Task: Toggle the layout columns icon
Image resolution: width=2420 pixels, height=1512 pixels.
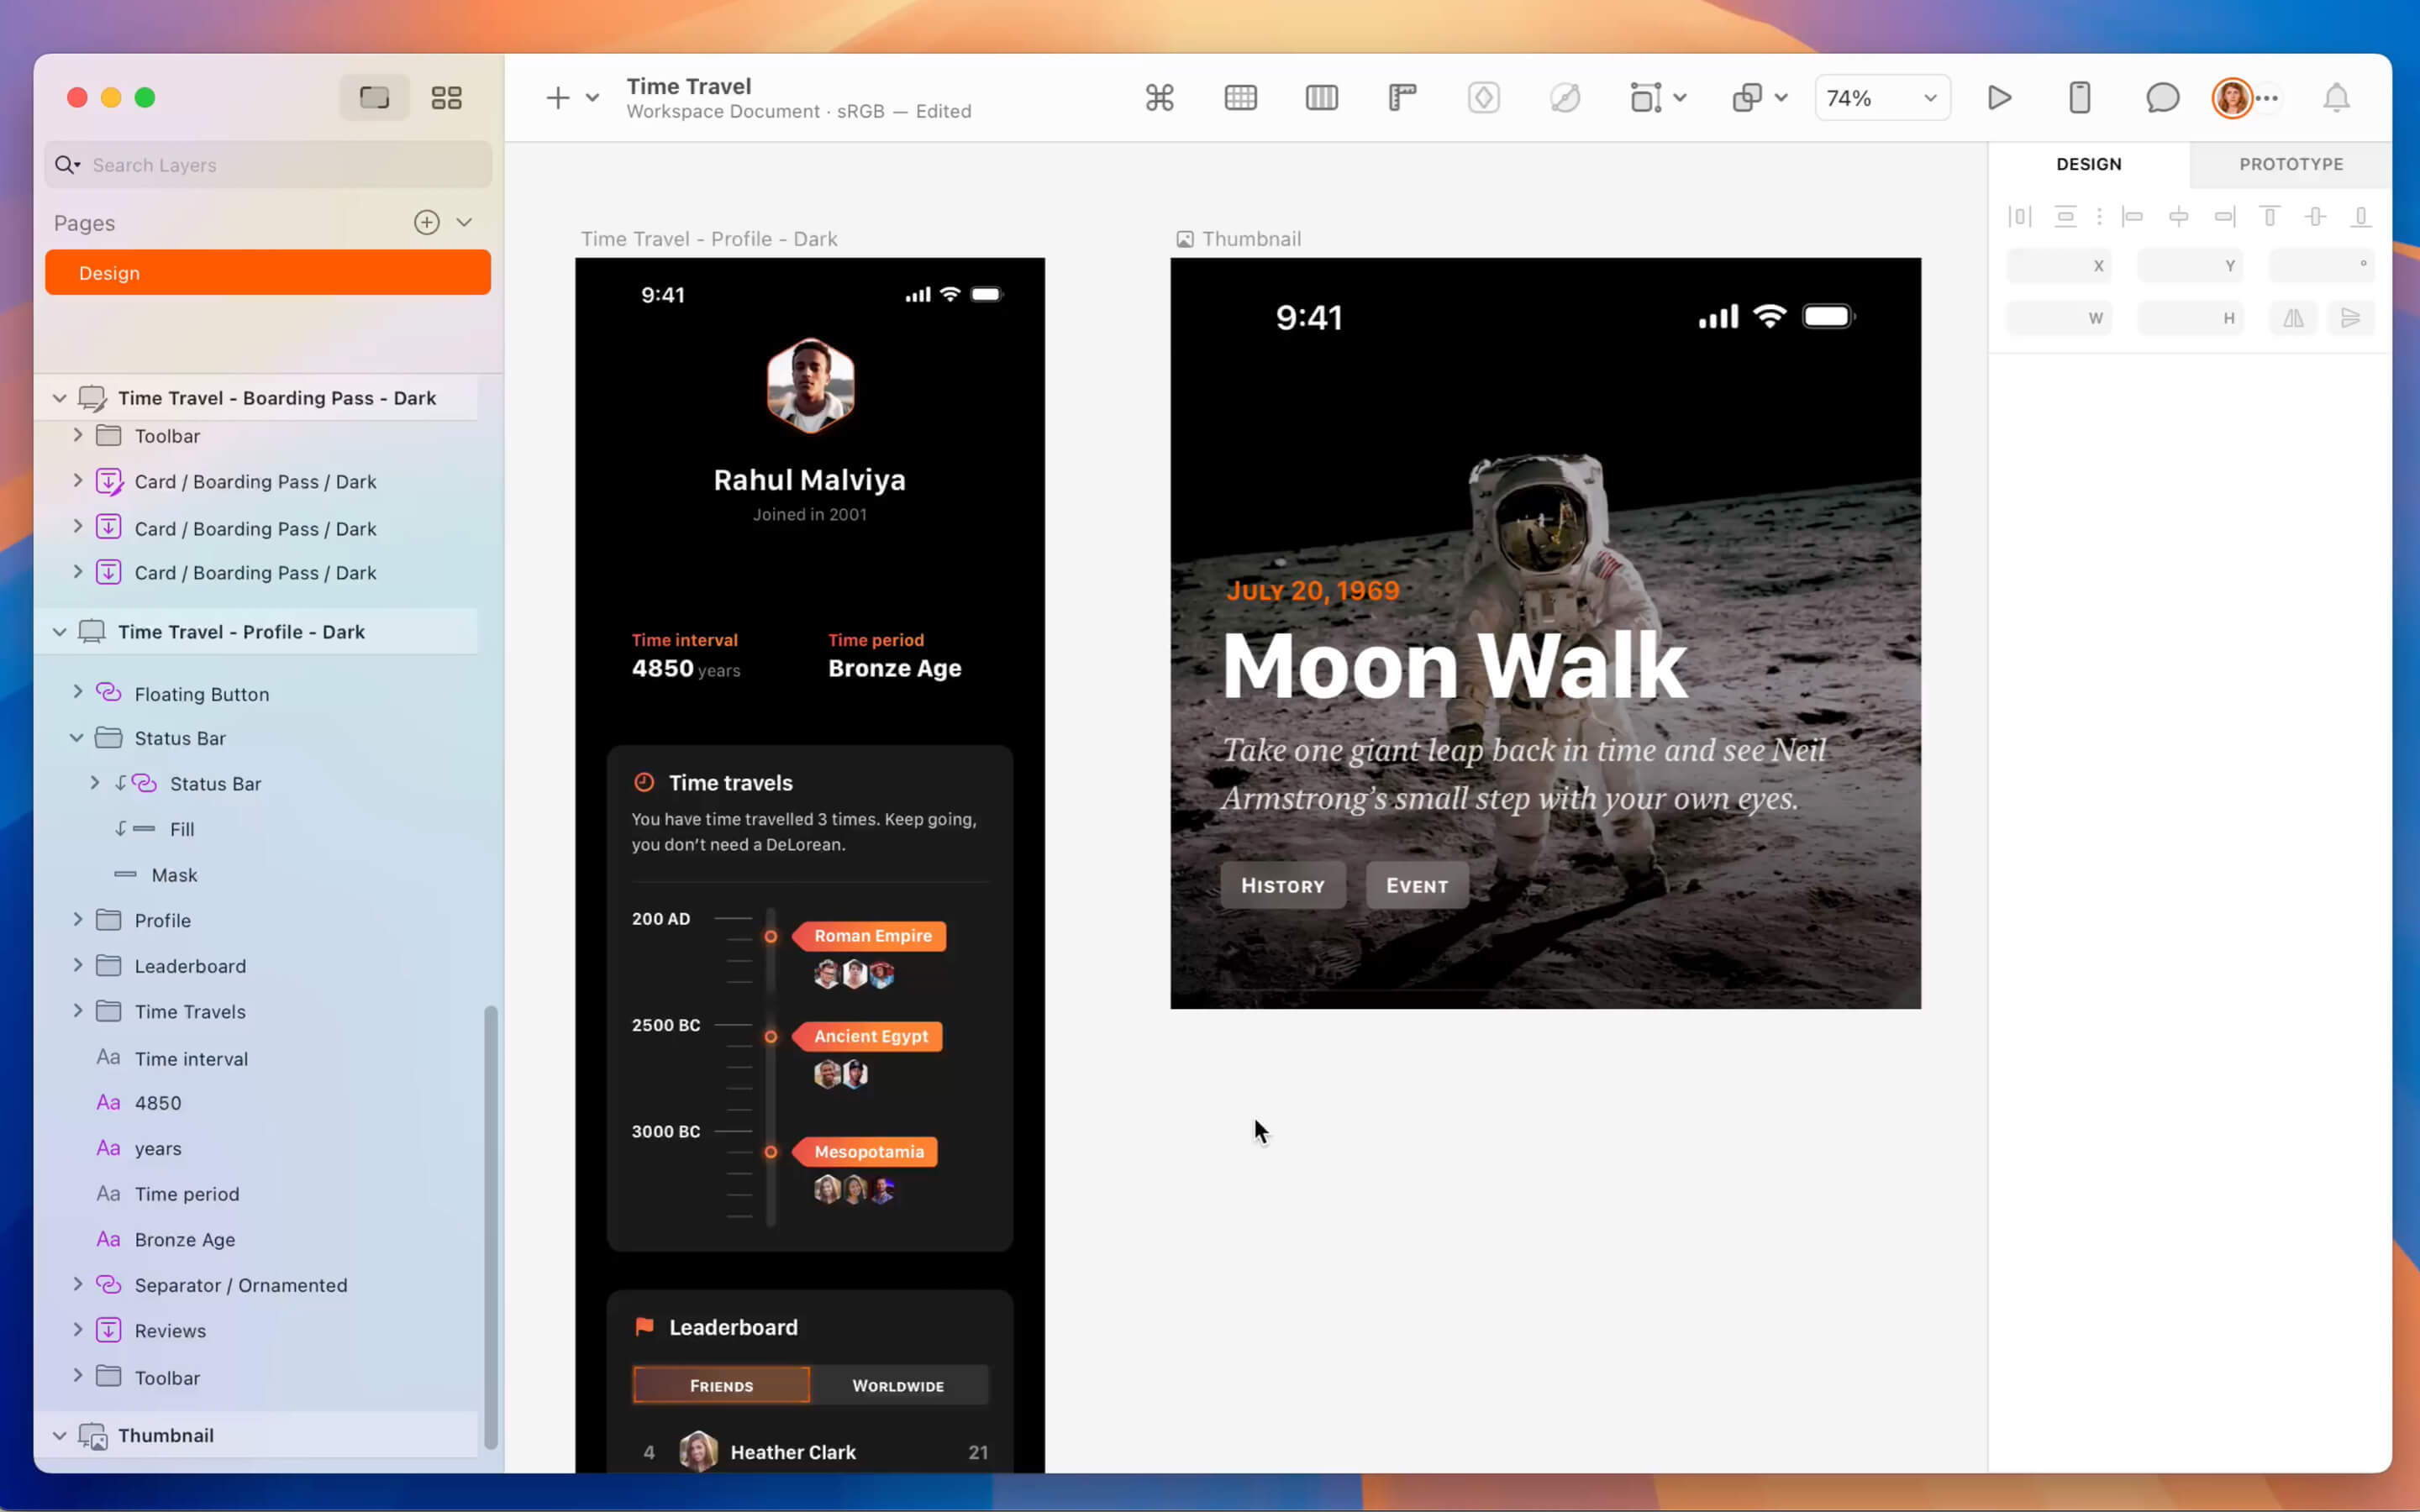Action: 1321,98
